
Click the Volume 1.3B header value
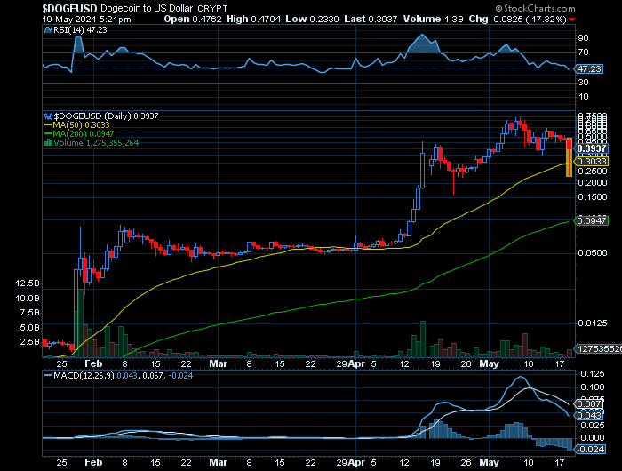[434, 19]
